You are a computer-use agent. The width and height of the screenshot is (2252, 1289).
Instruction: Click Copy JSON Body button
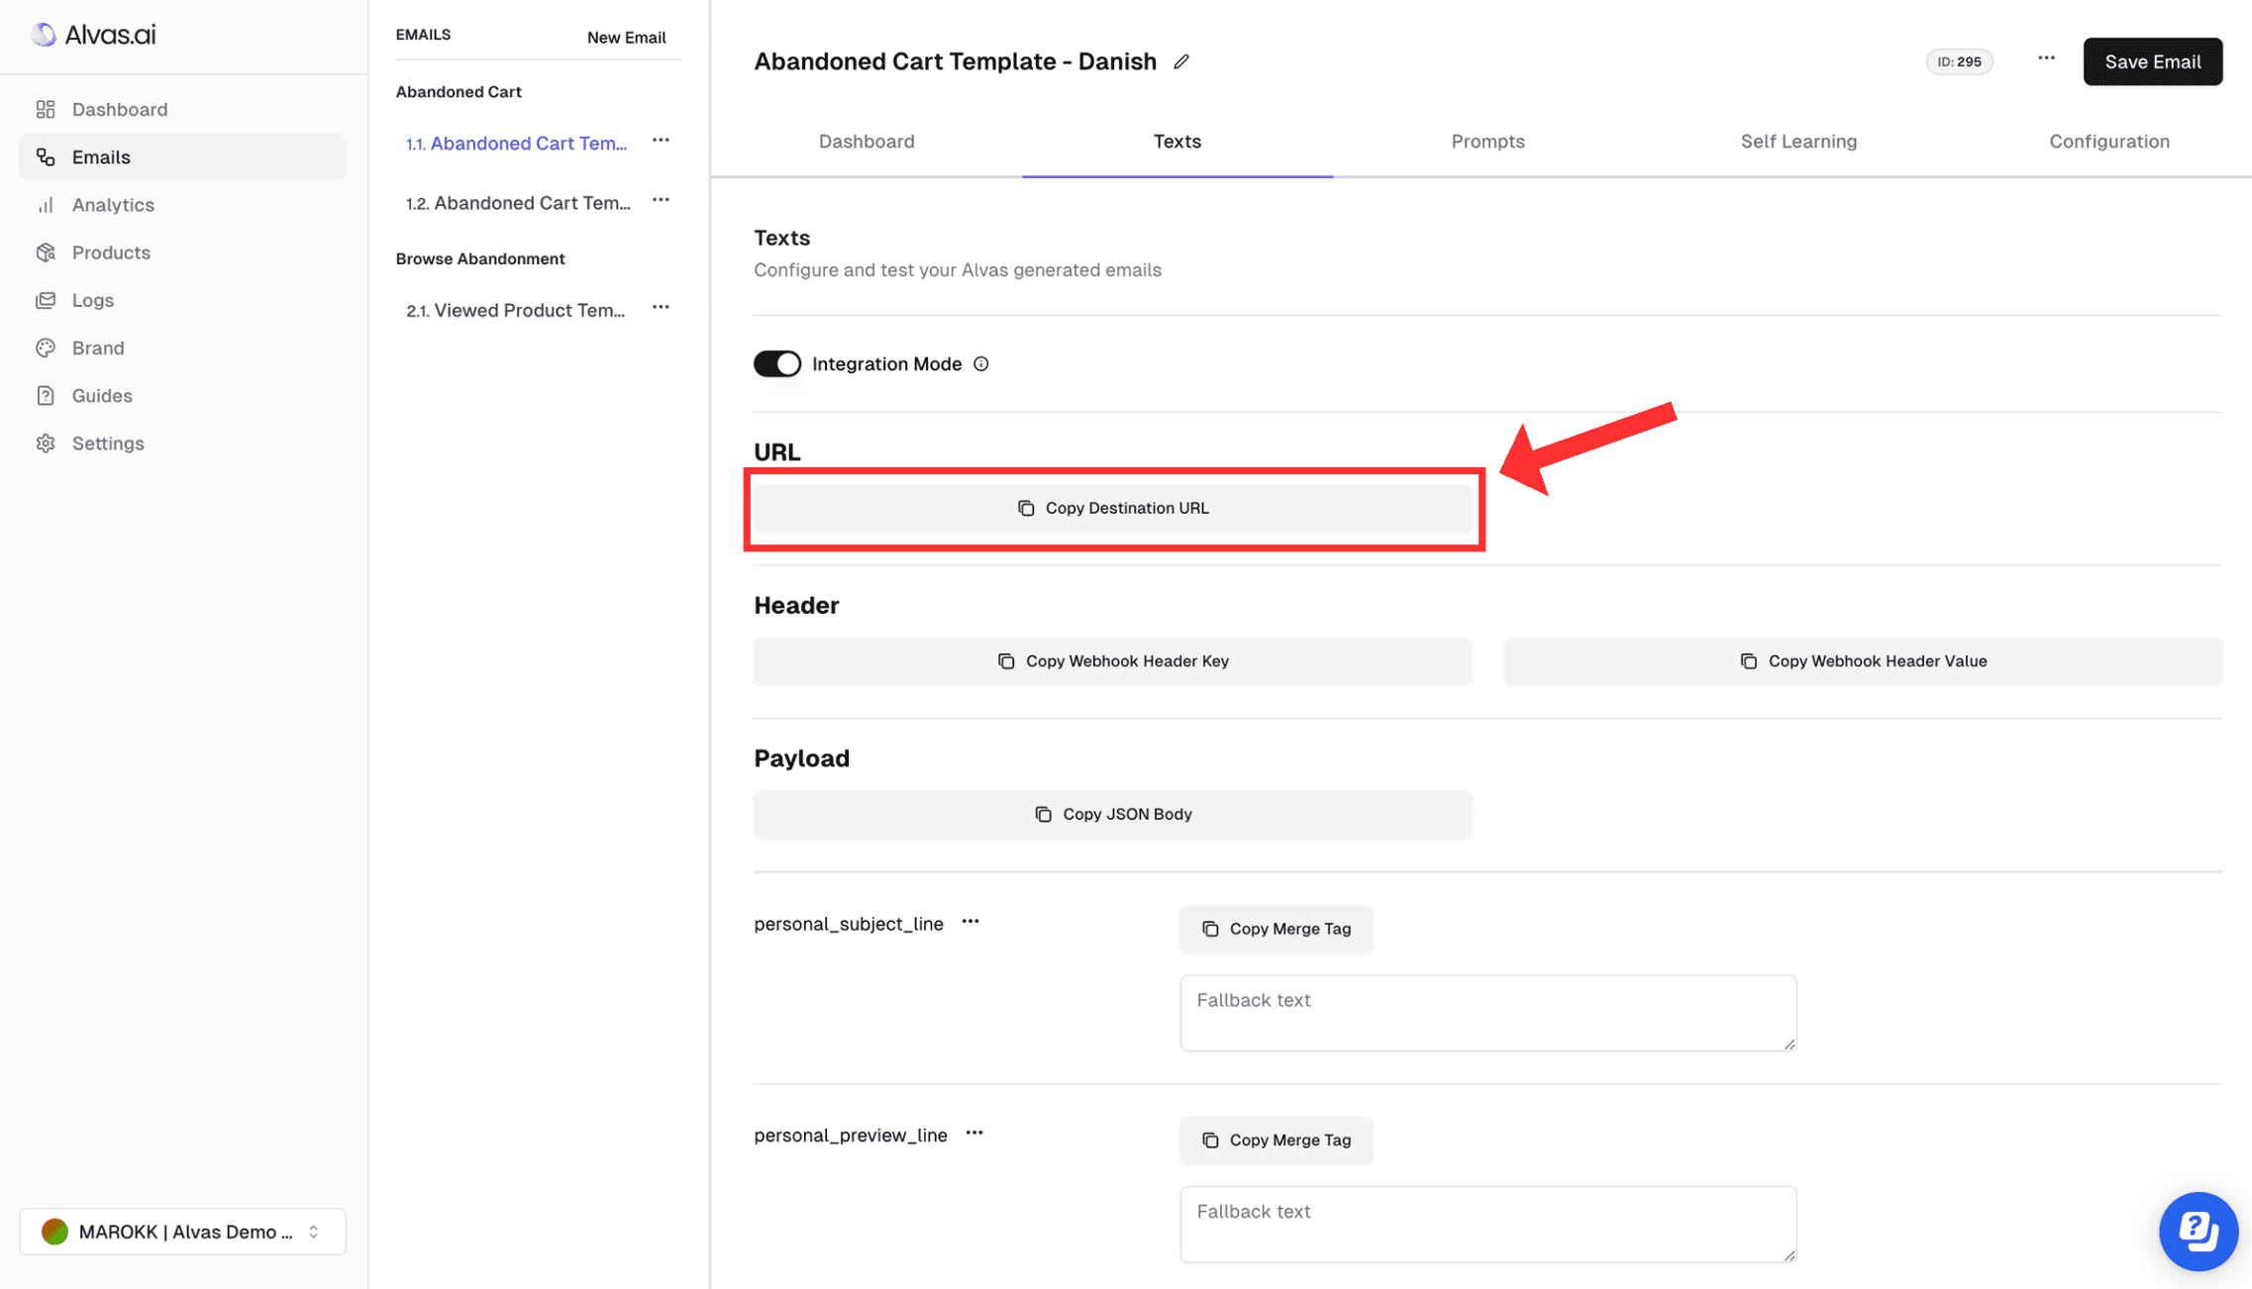click(1112, 814)
